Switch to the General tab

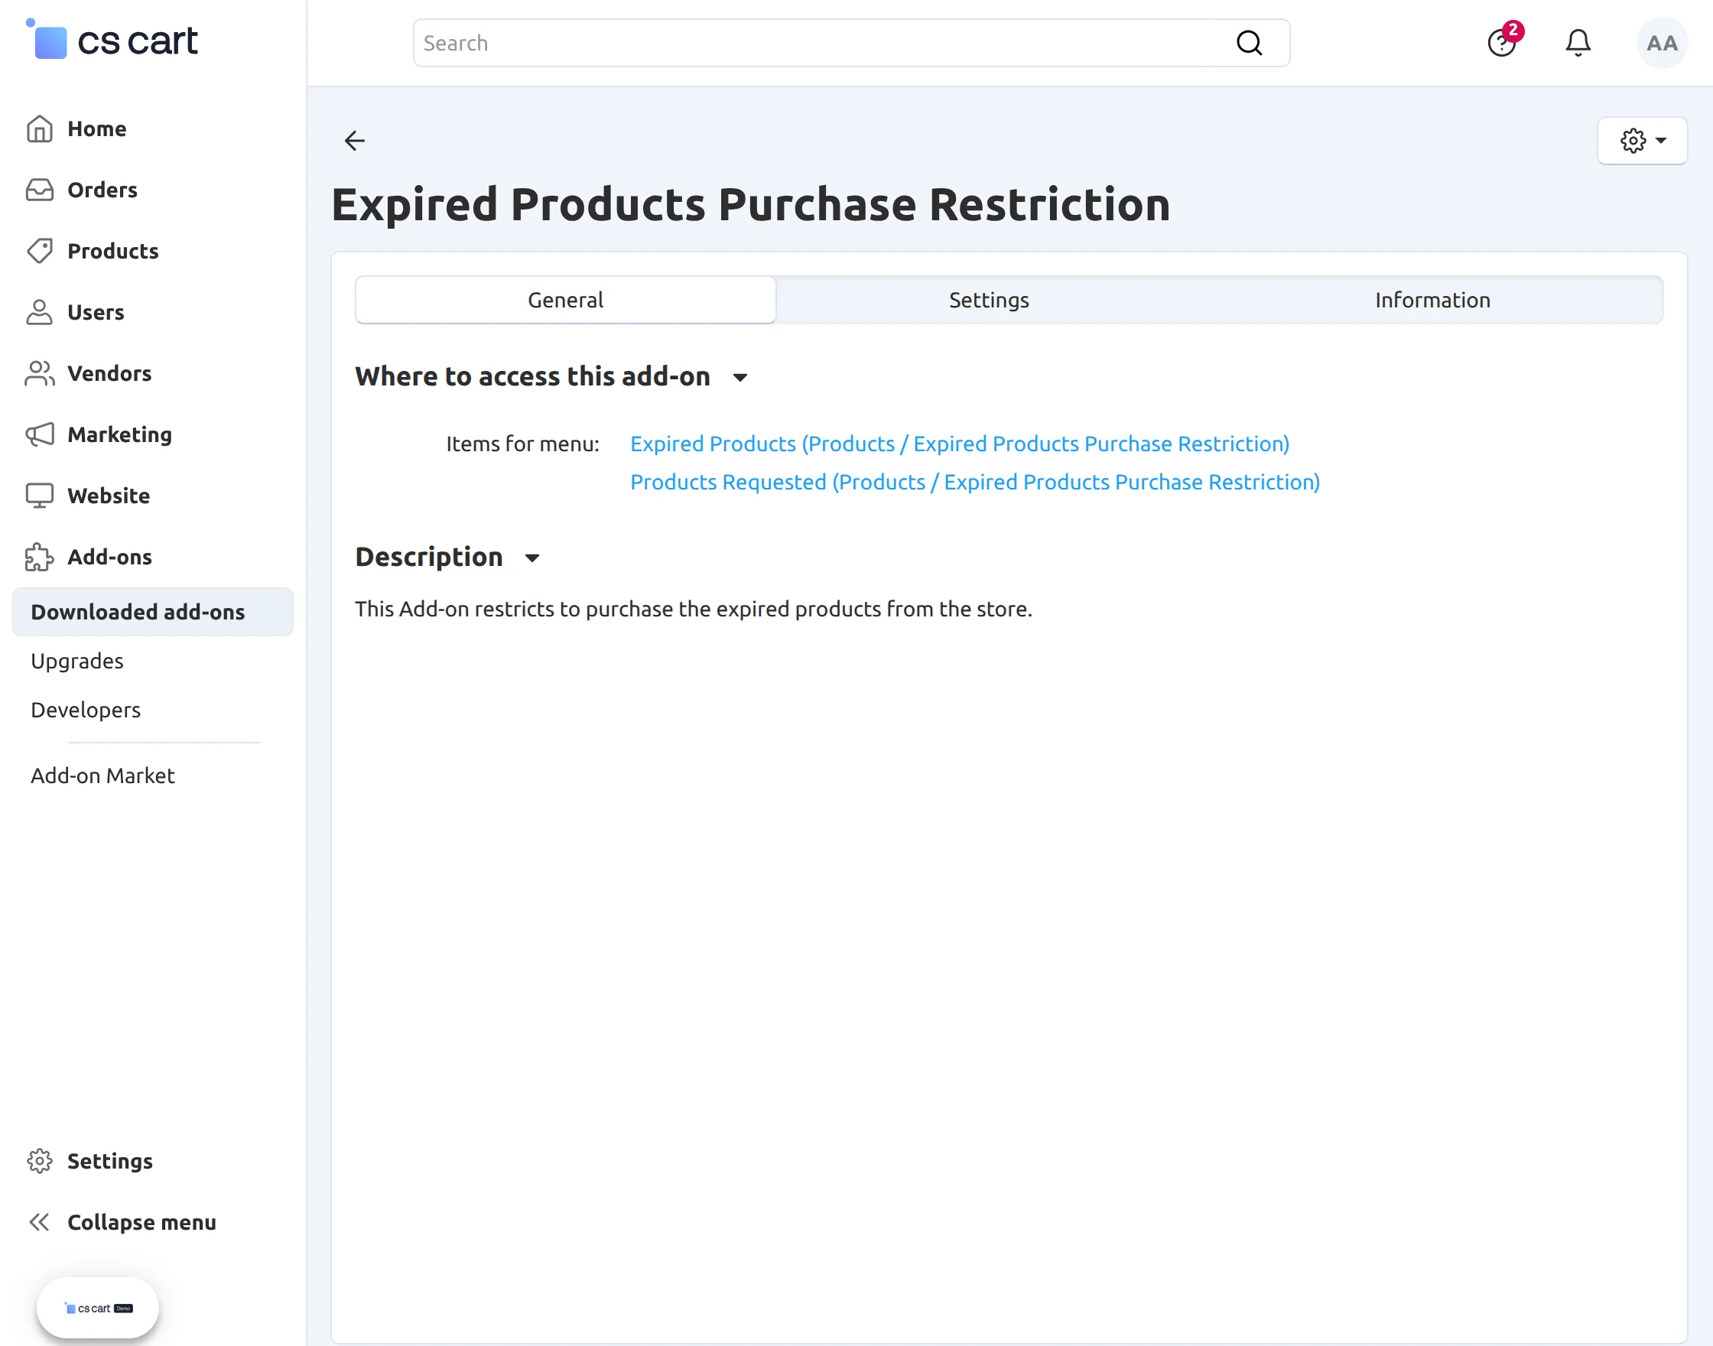[x=566, y=300]
